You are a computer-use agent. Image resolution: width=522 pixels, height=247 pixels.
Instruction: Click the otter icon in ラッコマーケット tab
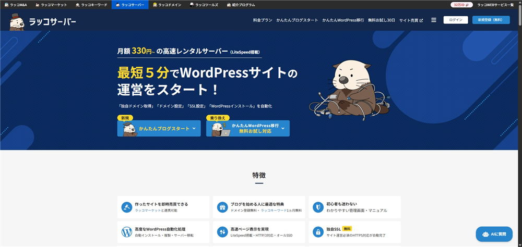point(37,5)
